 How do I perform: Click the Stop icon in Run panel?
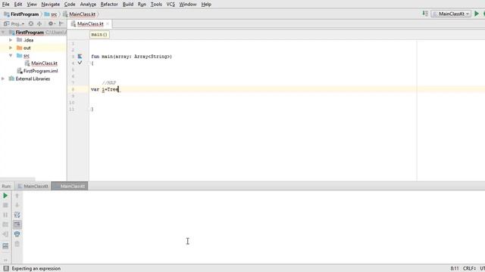point(5,205)
